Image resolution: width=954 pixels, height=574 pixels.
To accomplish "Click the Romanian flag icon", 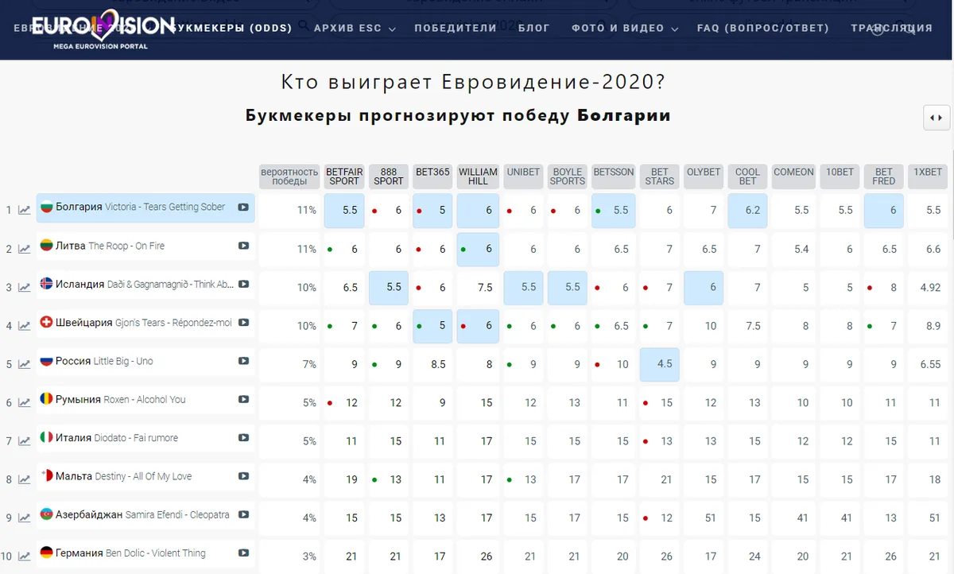I will [46, 399].
